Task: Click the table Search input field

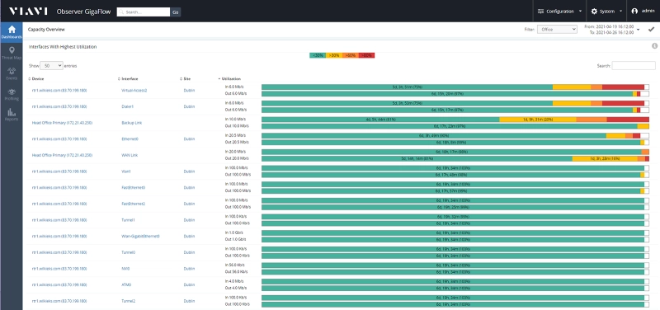Action: point(634,66)
